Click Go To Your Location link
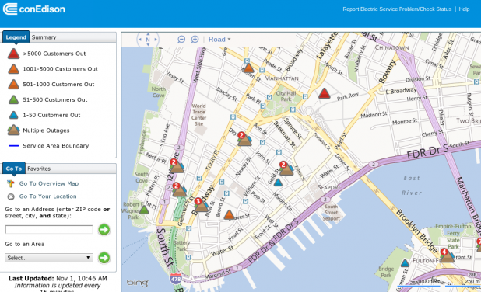 (x=47, y=196)
